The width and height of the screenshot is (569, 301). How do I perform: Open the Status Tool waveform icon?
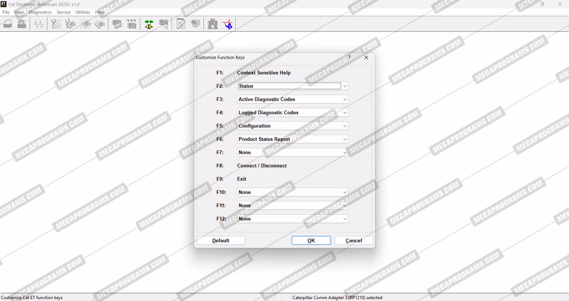(39, 25)
